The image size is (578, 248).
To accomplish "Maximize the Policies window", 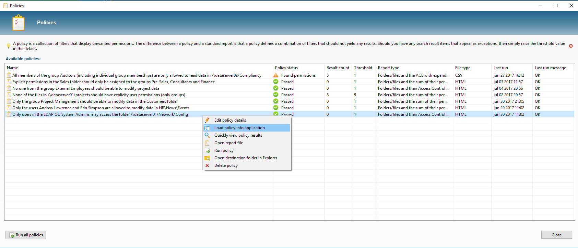I will (556, 5).
